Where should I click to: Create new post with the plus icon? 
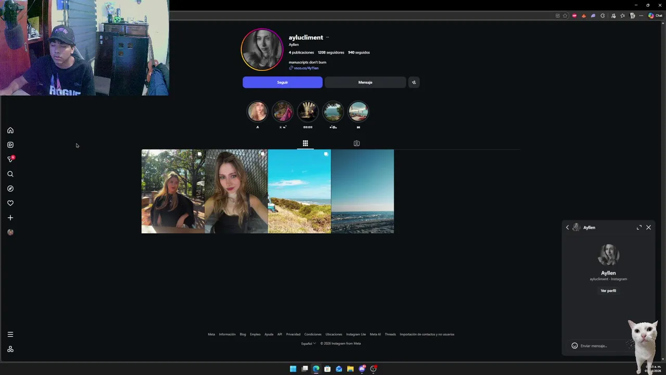pyautogui.click(x=10, y=218)
